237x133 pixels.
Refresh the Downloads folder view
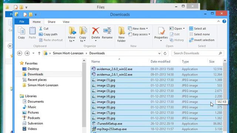(165, 53)
